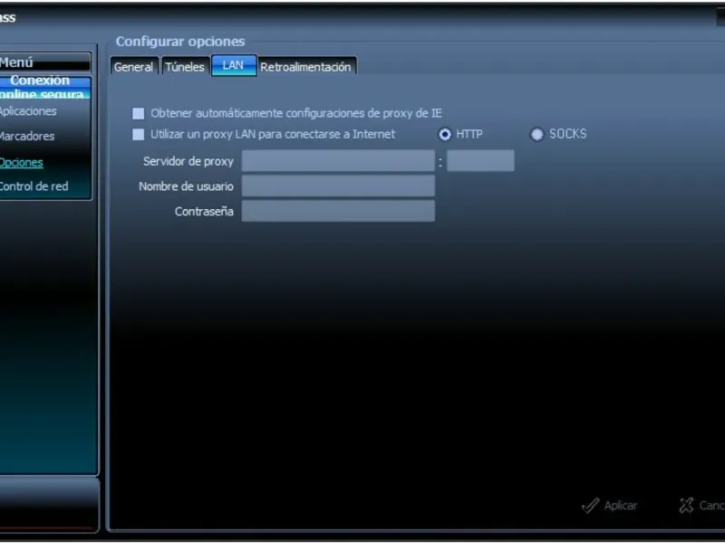Viewport: 725px width, 543px height.
Task: Open Marcadores in the side menu
Action: click(x=27, y=137)
